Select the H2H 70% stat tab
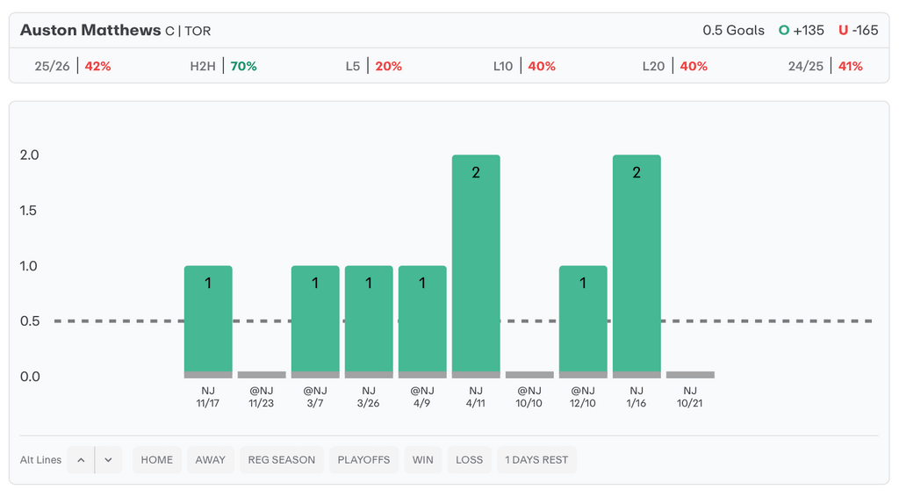This screenshot has height=497, width=899. (224, 66)
